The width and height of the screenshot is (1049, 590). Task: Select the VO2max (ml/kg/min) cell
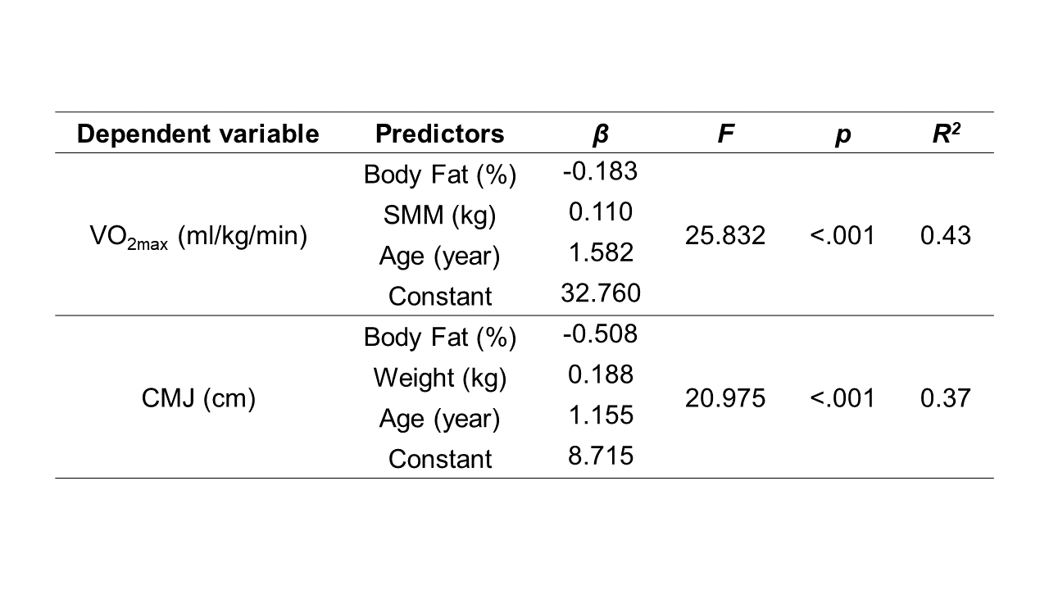[x=198, y=236]
